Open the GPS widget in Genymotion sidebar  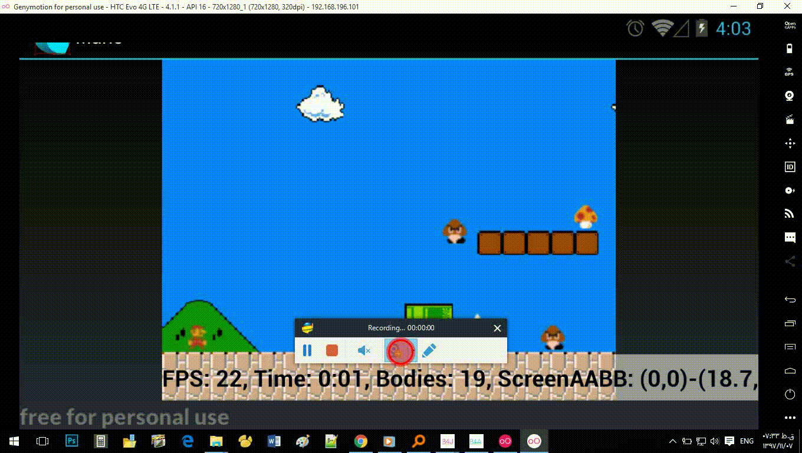[x=790, y=72]
